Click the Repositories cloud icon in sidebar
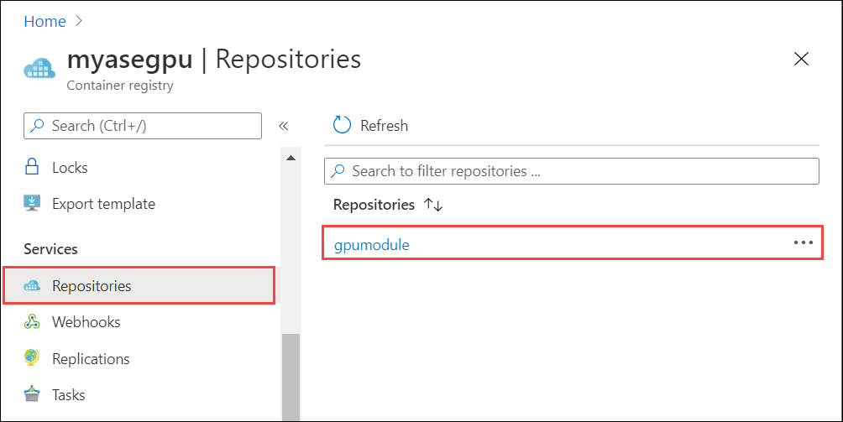Viewport: 843px width, 422px height. [x=33, y=286]
